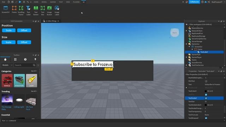The width and height of the screenshot is (226, 127).
Task: Click the Stop test button
Action: (24, 2)
